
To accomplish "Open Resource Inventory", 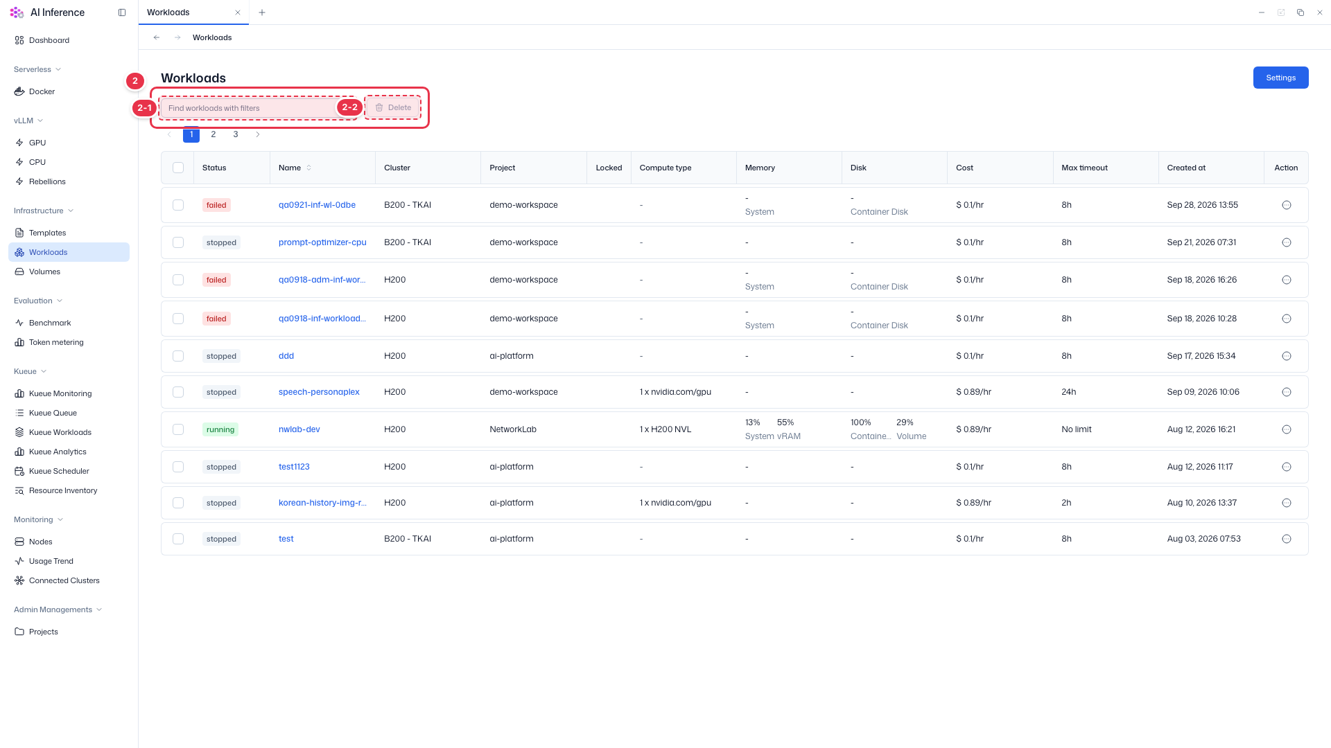I will [x=63, y=490].
